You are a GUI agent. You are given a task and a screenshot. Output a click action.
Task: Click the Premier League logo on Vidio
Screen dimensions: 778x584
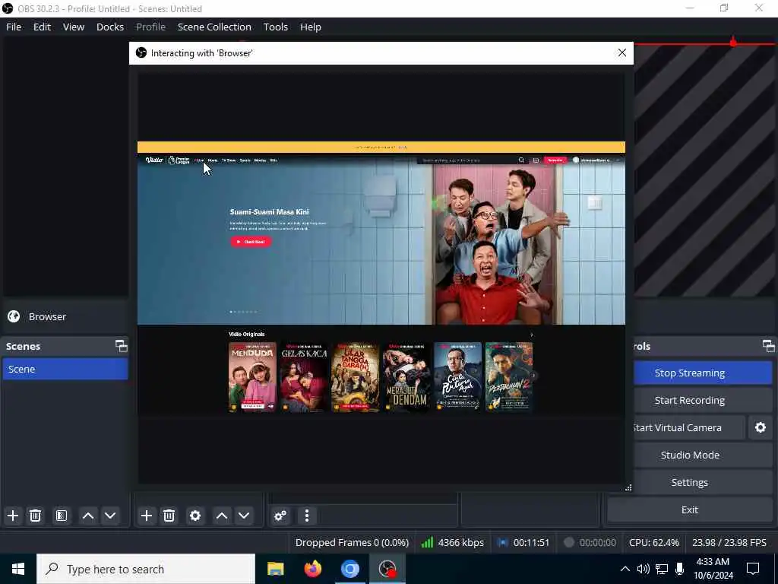[179, 160]
